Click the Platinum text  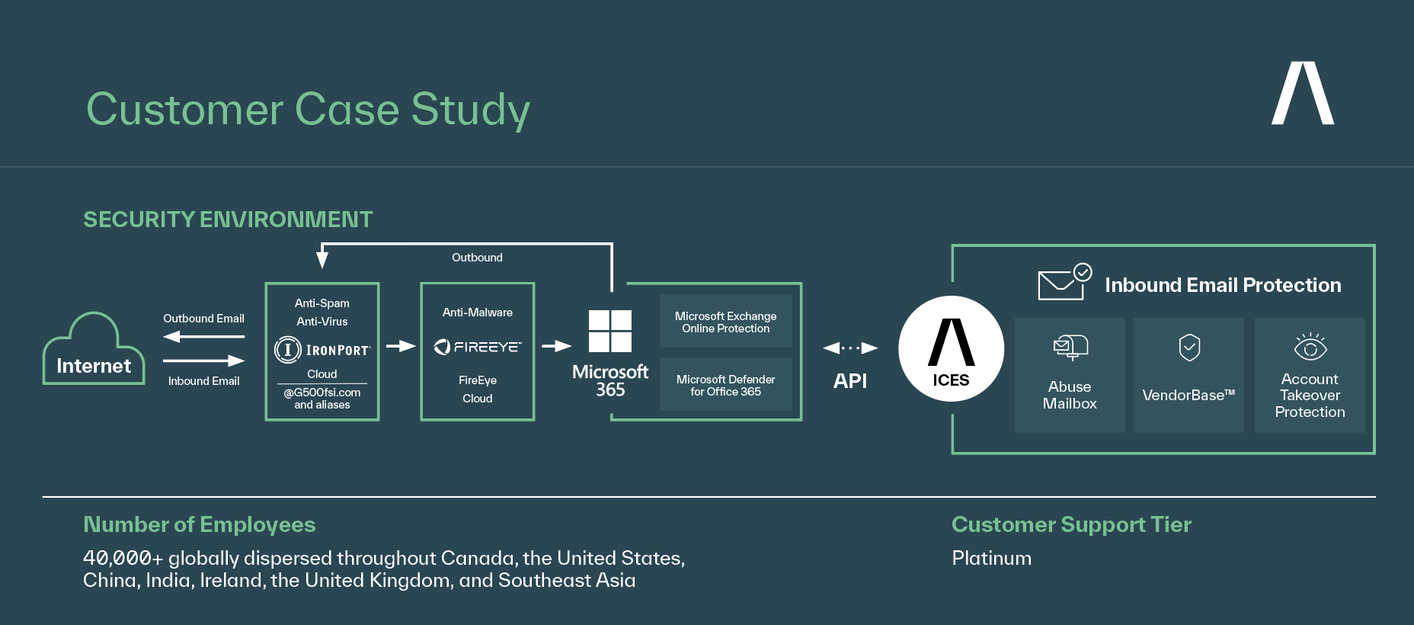992,559
